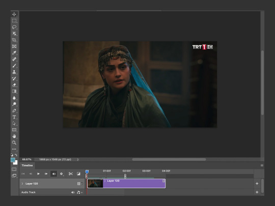
Task: Select the Eyedropper tool
Action: [14, 53]
